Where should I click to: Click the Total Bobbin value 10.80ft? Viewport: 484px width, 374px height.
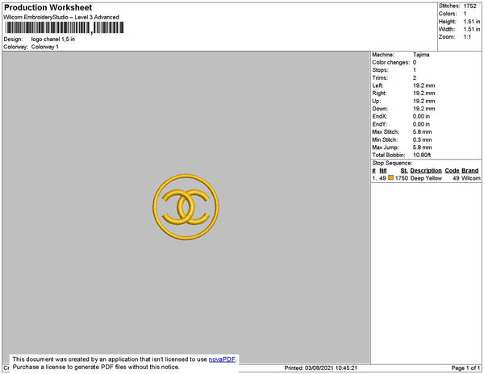tap(422, 155)
